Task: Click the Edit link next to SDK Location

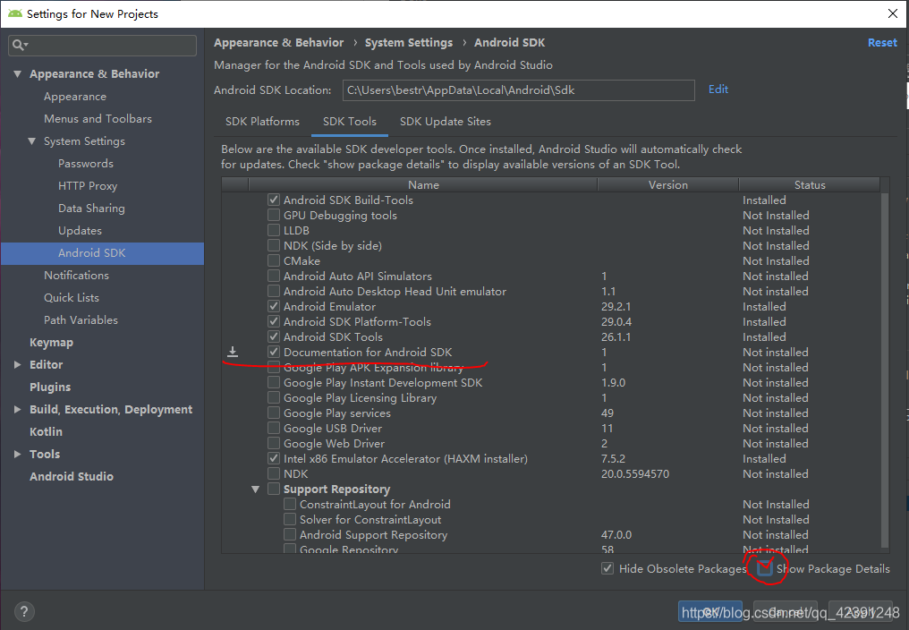Action: (x=718, y=90)
